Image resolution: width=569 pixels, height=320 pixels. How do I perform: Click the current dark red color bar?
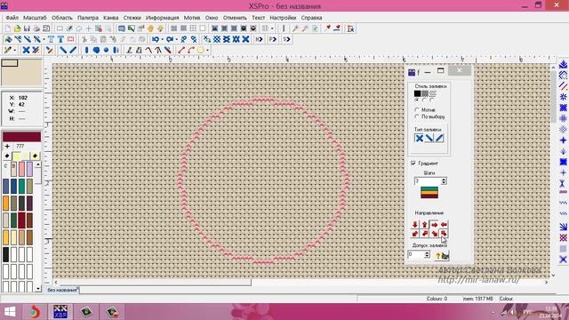point(21,136)
